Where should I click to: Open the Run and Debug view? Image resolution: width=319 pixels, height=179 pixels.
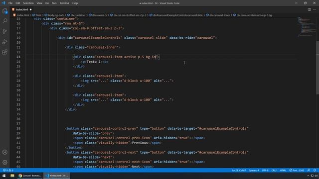[x=5, y=42]
